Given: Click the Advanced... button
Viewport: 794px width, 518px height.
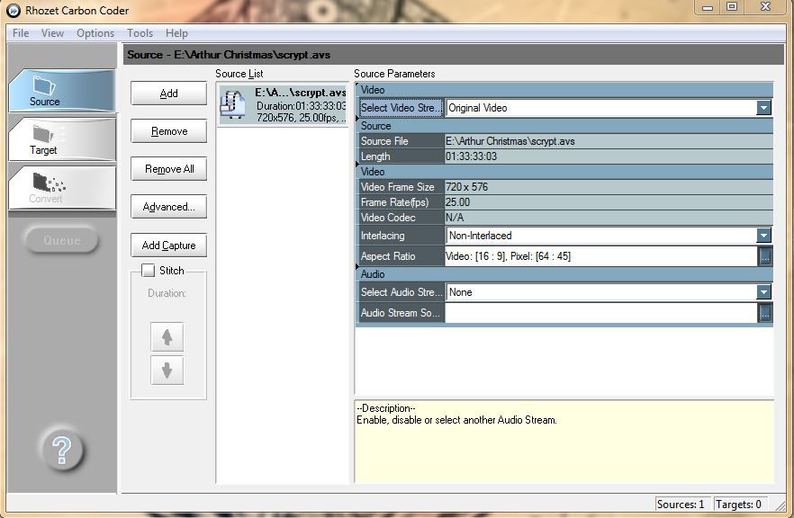Looking at the screenshot, I should click(168, 207).
